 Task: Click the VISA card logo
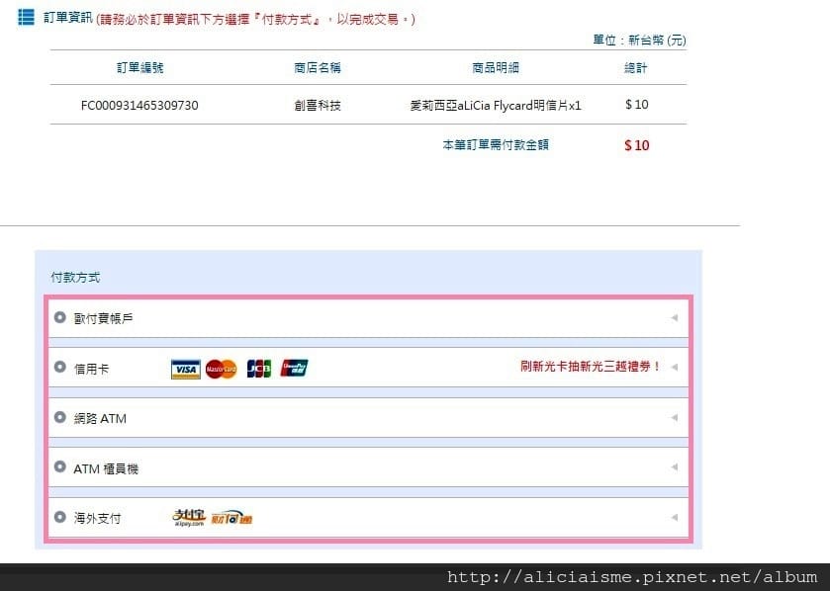click(186, 369)
